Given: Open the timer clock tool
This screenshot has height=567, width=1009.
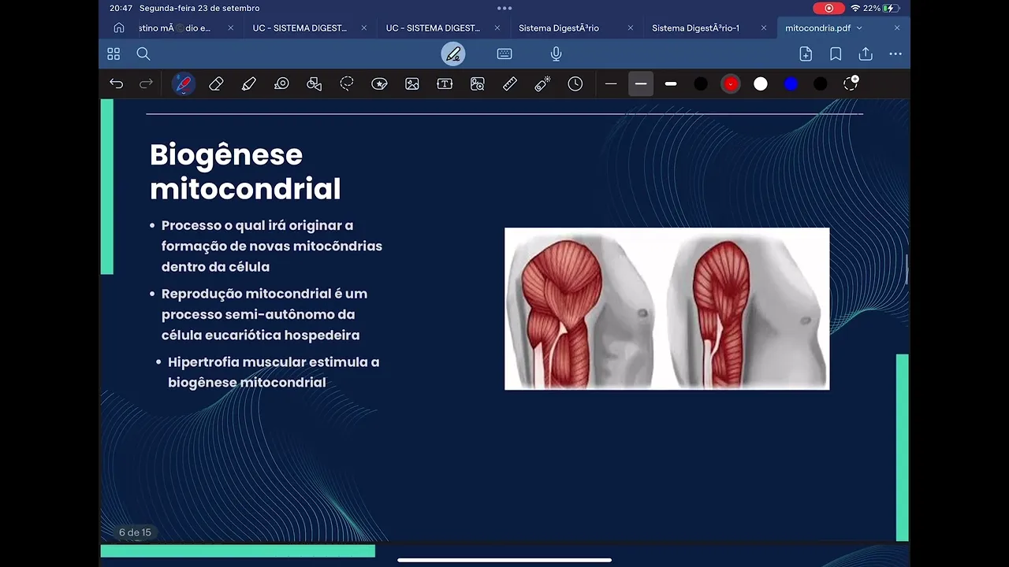Looking at the screenshot, I should click(575, 83).
